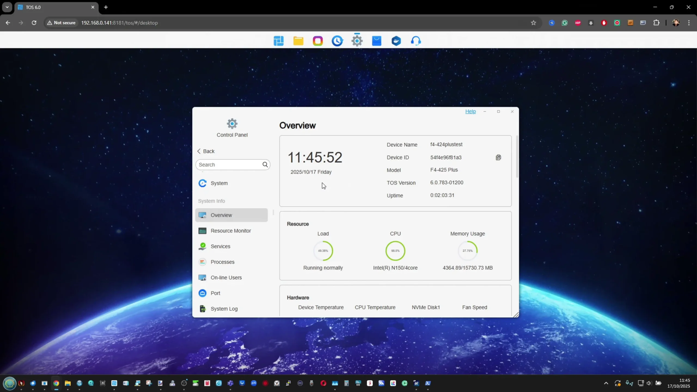The height and width of the screenshot is (392, 697).
Task: Click the Control Panel search field
Action: click(229, 164)
